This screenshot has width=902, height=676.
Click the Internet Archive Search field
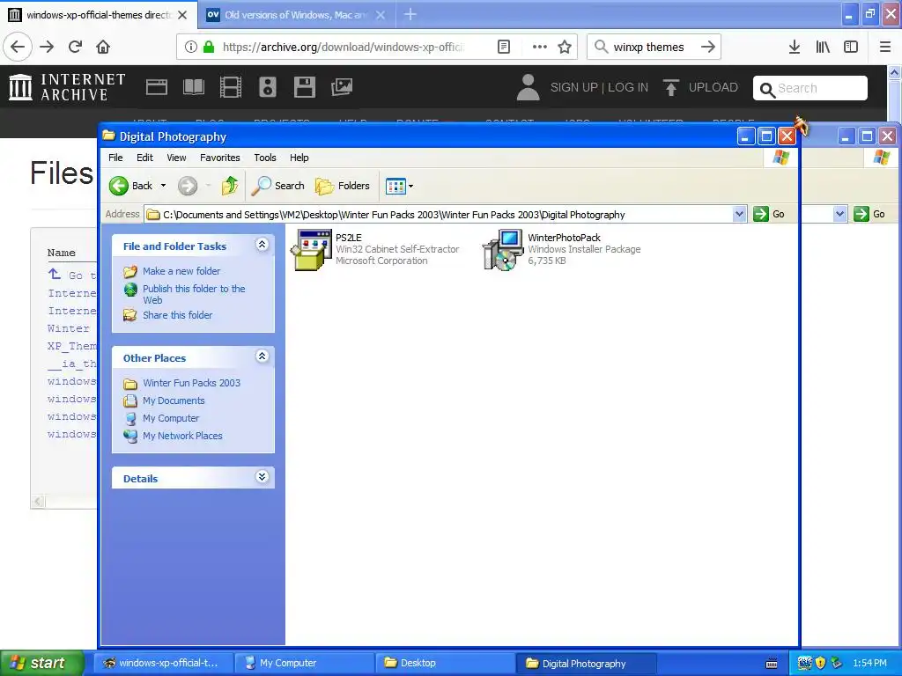tap(810, 88)
